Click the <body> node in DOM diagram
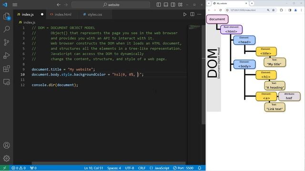Screen dimensions: 305x171 click(244, 65)
